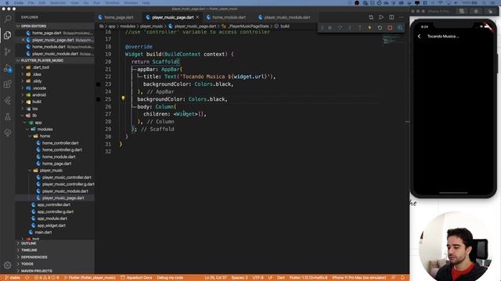Open the More Actions ellipsis in the editor title bar
501x281 pixels.
point(402,17)
